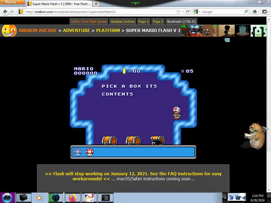Select the Super Mario Flash v3 tab
Image resolution: width=271 pixels, height=203 pixels.
pos(60,4)
